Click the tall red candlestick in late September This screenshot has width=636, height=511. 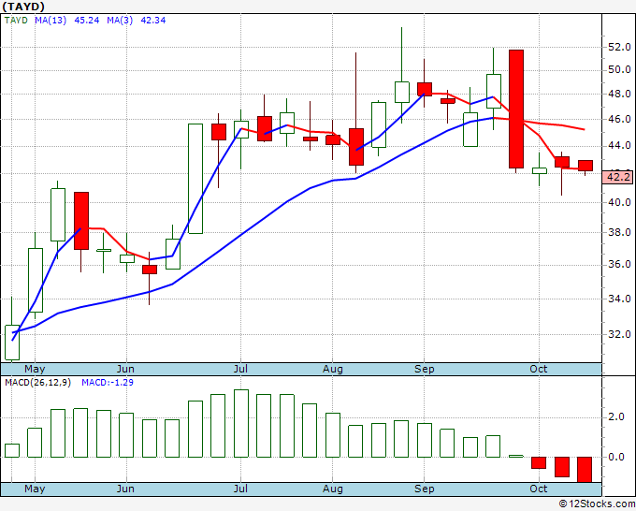pyautogui.click(x=516, y=109)
